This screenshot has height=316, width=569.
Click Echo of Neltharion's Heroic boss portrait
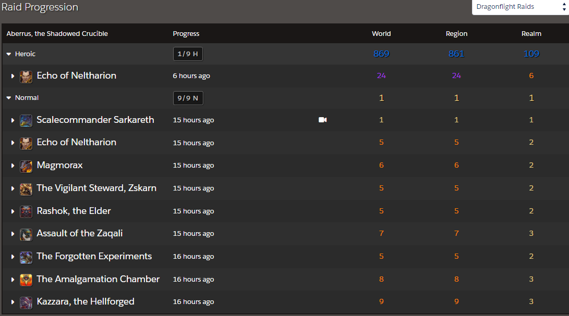click(x=26, y=75)
